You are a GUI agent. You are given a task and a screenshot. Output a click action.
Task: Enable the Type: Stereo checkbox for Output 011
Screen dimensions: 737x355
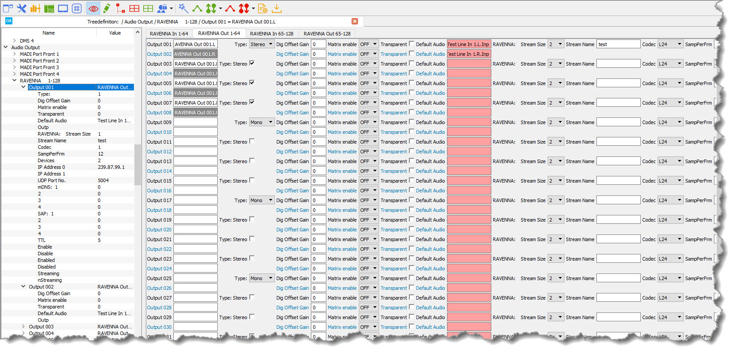(x=252, y=141)
